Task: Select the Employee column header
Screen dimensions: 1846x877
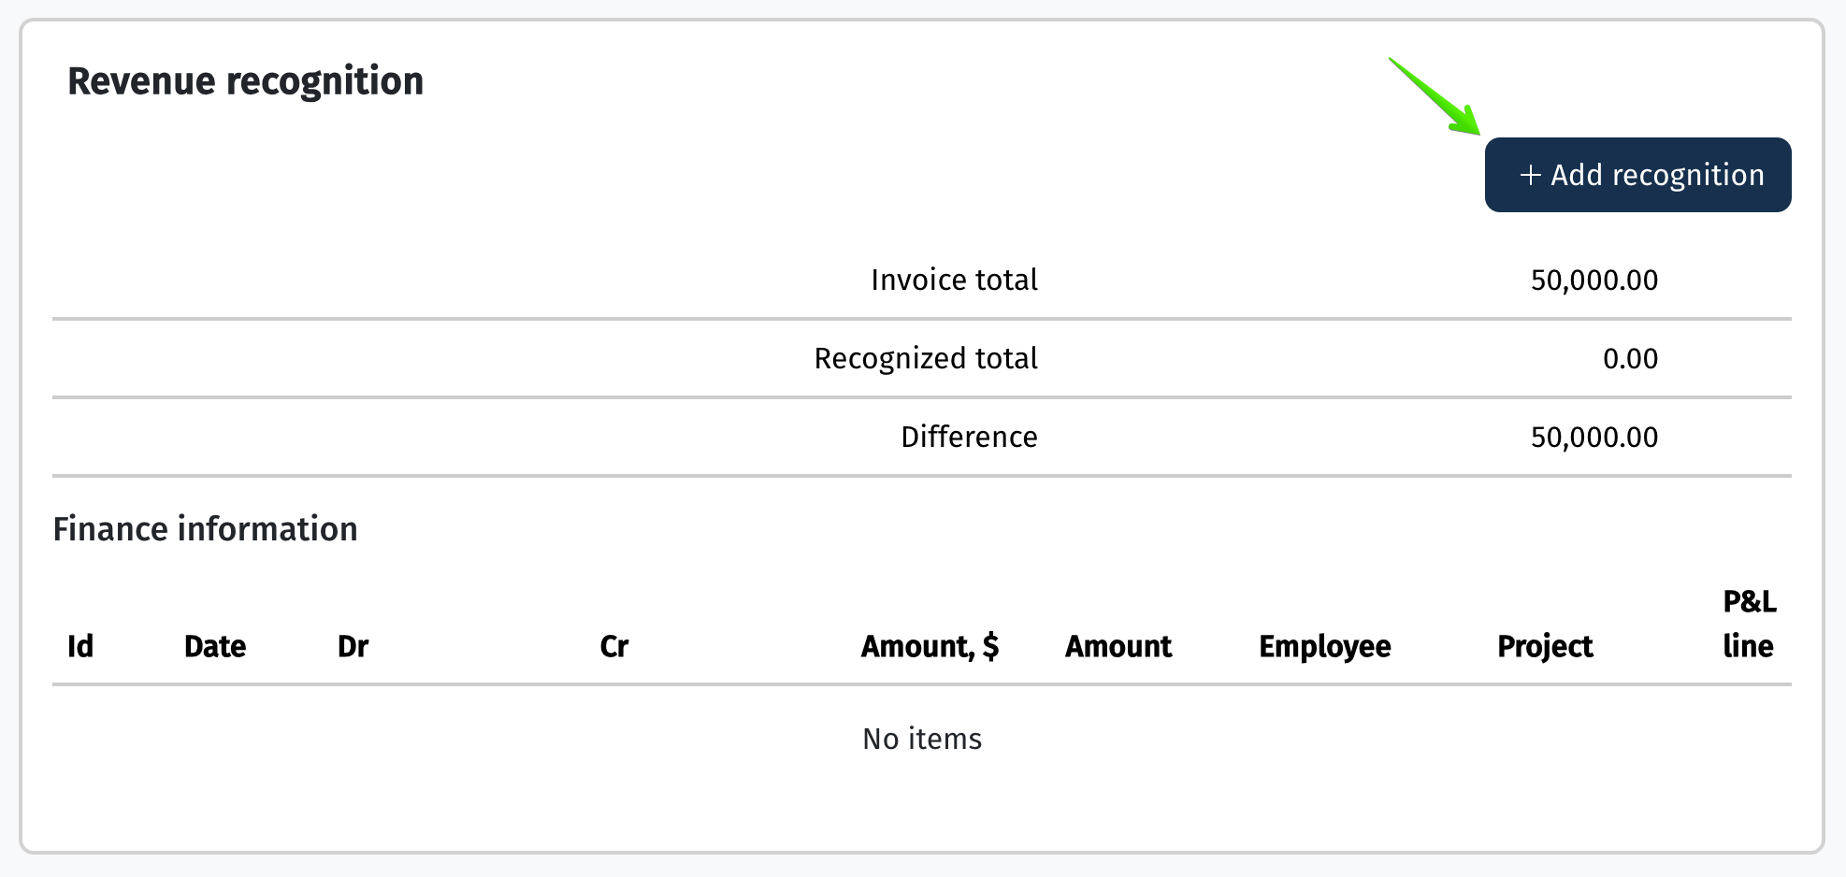Action: (x=1325, y=646)
